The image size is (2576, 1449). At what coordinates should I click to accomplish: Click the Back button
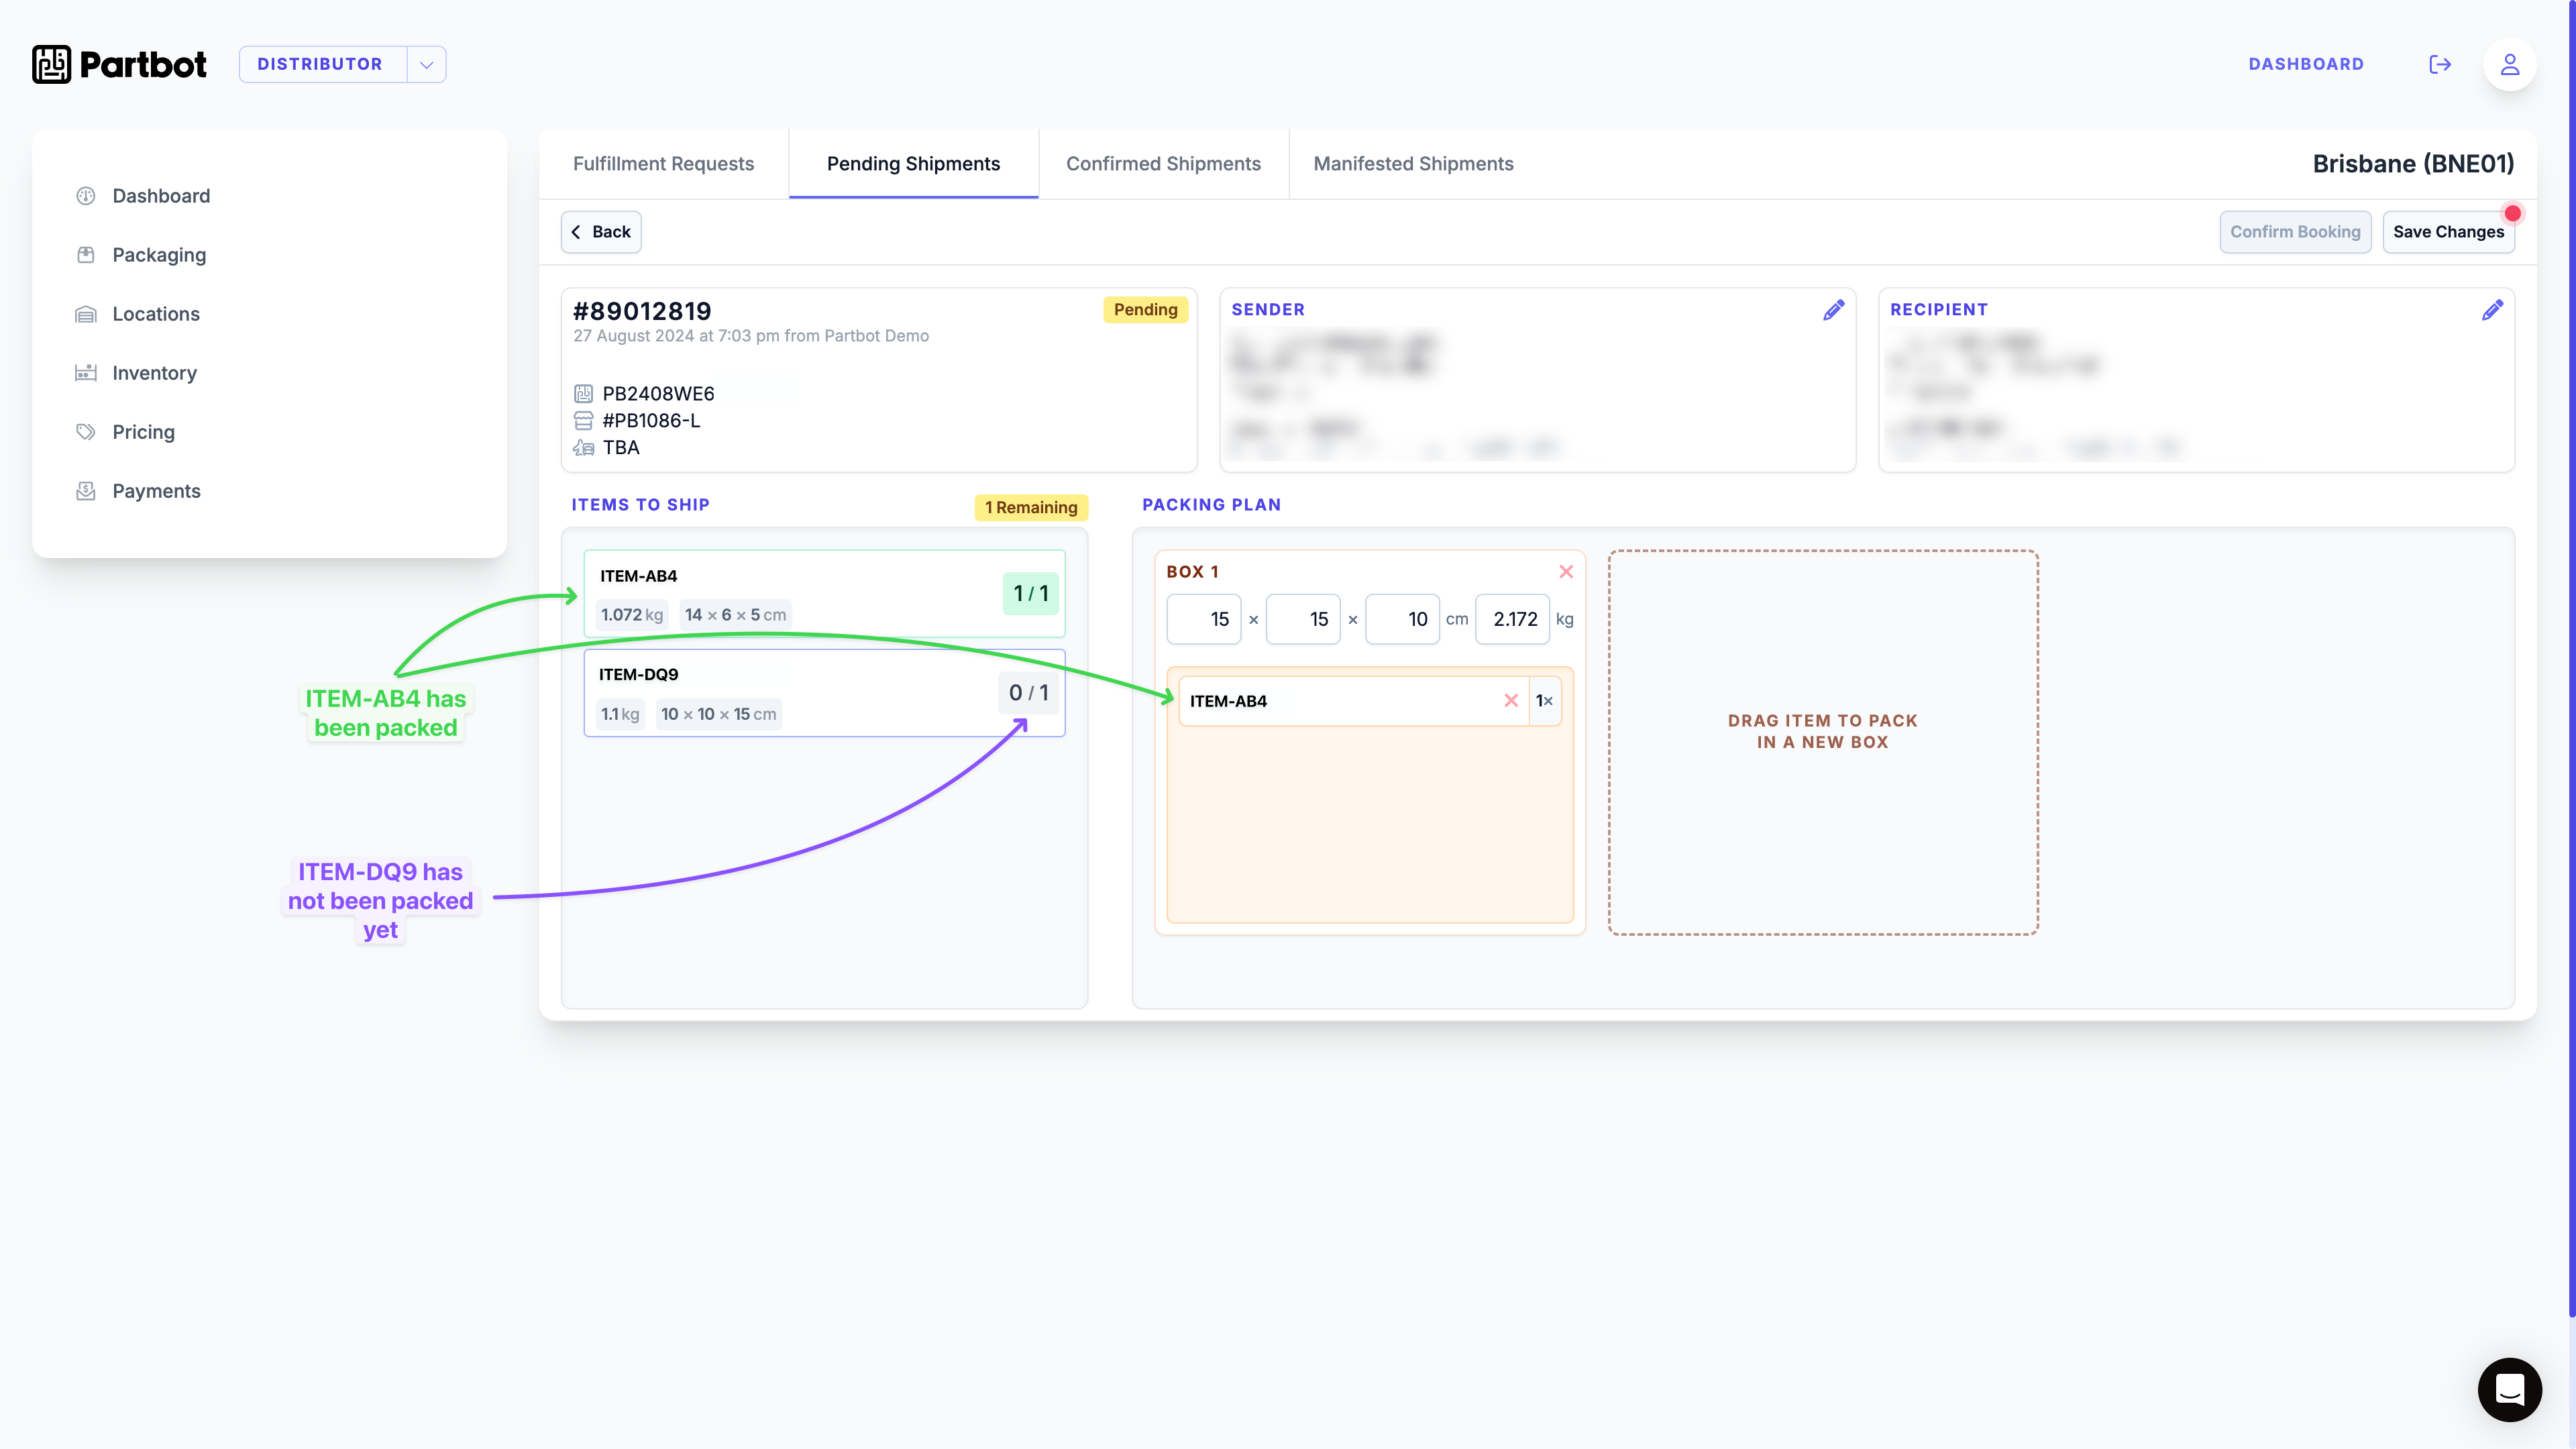pyautogui.click(x=601, y=232)
